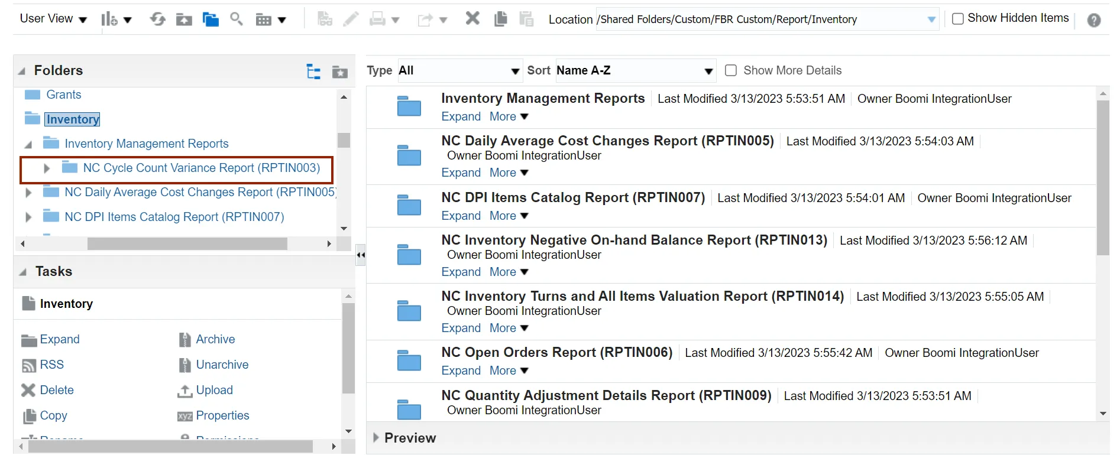Click the folder tree view icon

pyautogui.click(x=313, y=71)
